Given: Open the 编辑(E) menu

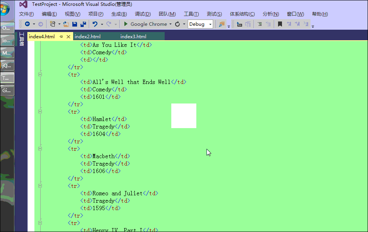Looking at the screenshot, I should [49, 14].
